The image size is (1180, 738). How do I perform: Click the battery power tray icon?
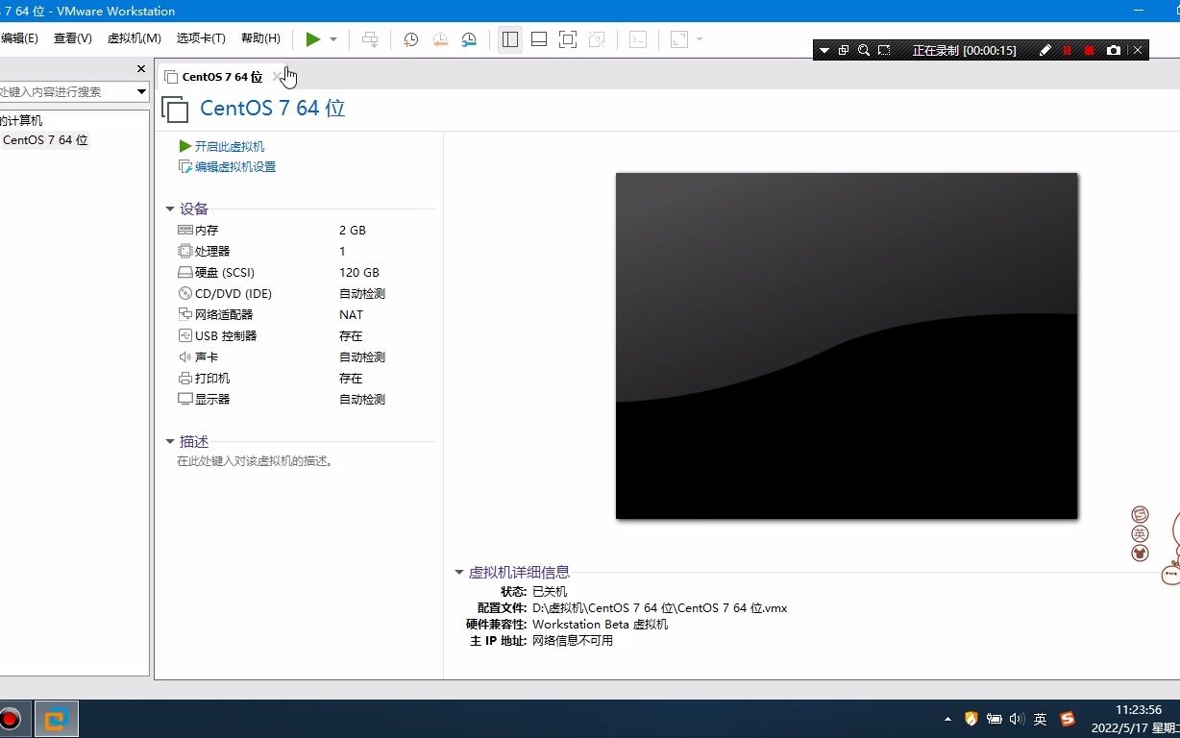995,719
